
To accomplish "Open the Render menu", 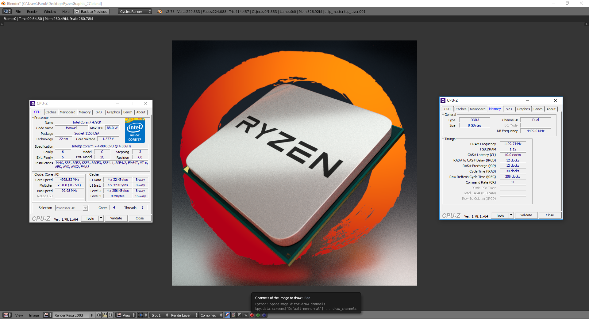I will point(32,12).
